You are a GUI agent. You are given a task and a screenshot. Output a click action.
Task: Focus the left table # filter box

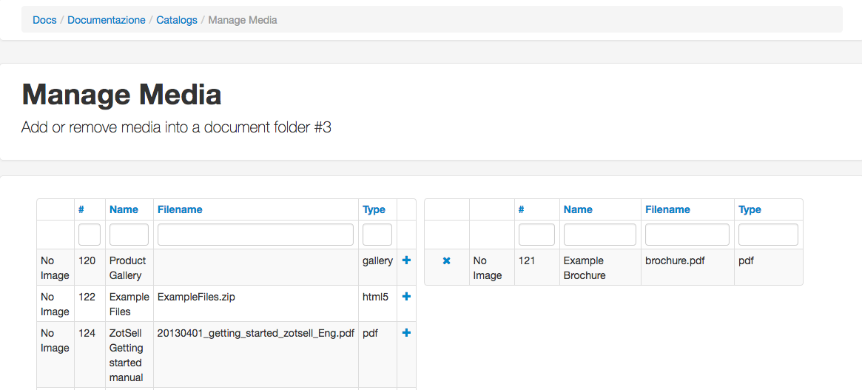click(90, 235)
